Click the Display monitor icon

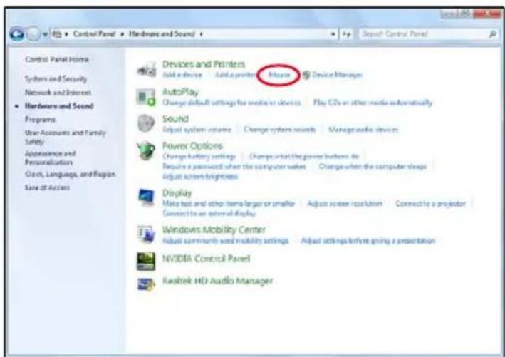click(146, 197)
